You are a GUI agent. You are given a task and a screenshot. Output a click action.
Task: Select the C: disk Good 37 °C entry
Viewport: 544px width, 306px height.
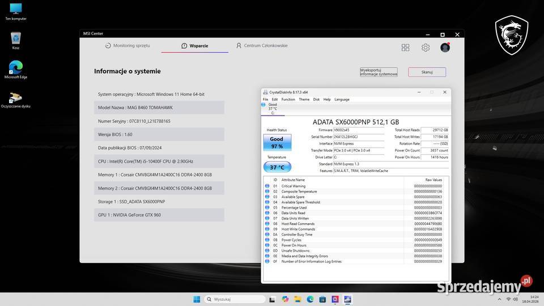272,108
